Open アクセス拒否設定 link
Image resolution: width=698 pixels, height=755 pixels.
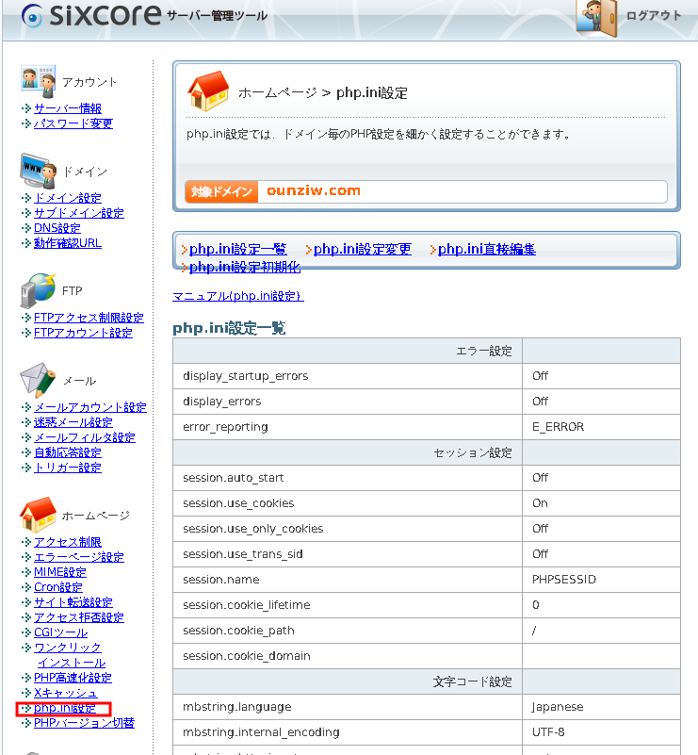pyautogui.click(x=79, y=616)
